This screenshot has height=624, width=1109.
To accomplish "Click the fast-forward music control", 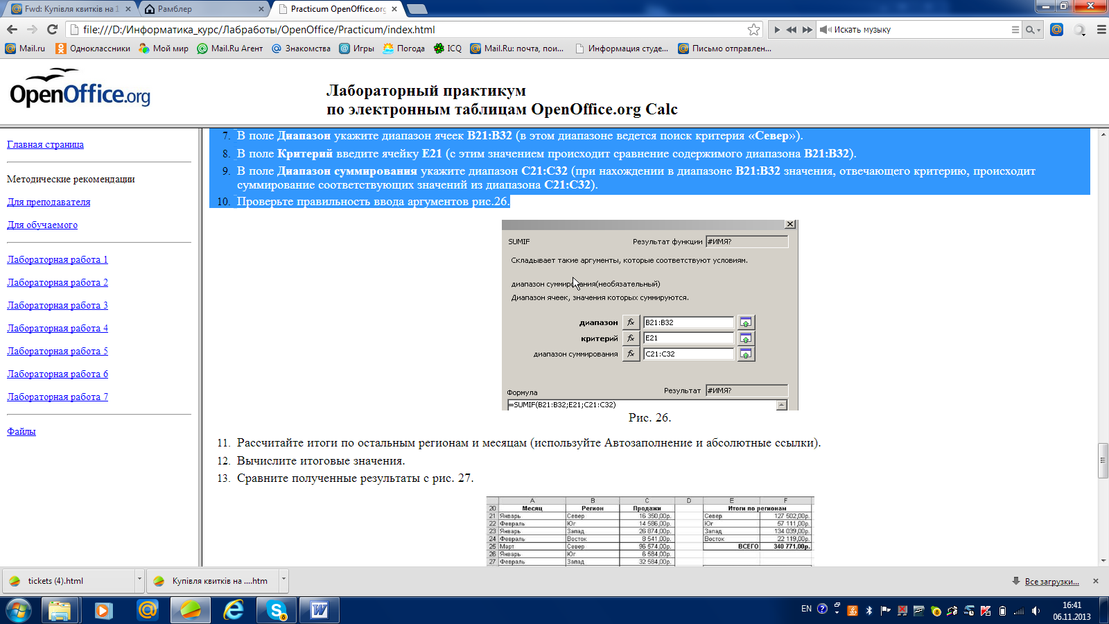I will pos(807,30).
